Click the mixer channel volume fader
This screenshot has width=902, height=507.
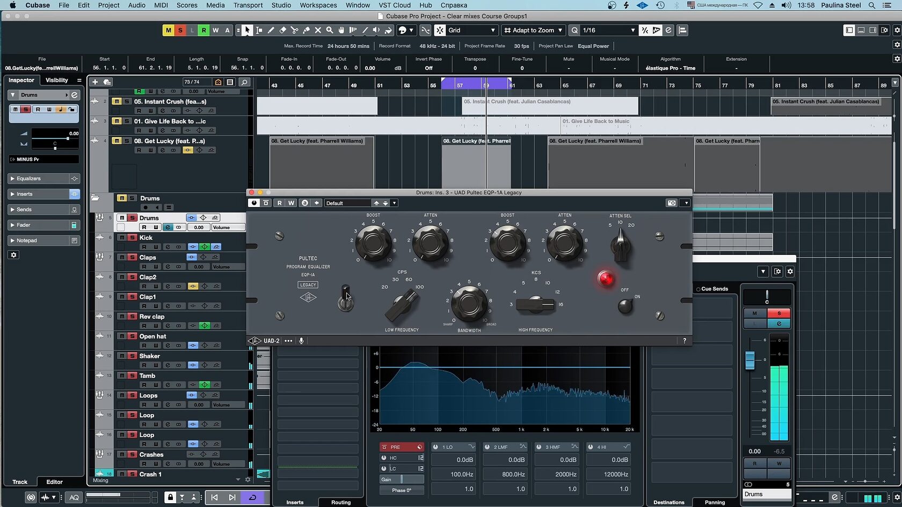click(x=750, y=359)
